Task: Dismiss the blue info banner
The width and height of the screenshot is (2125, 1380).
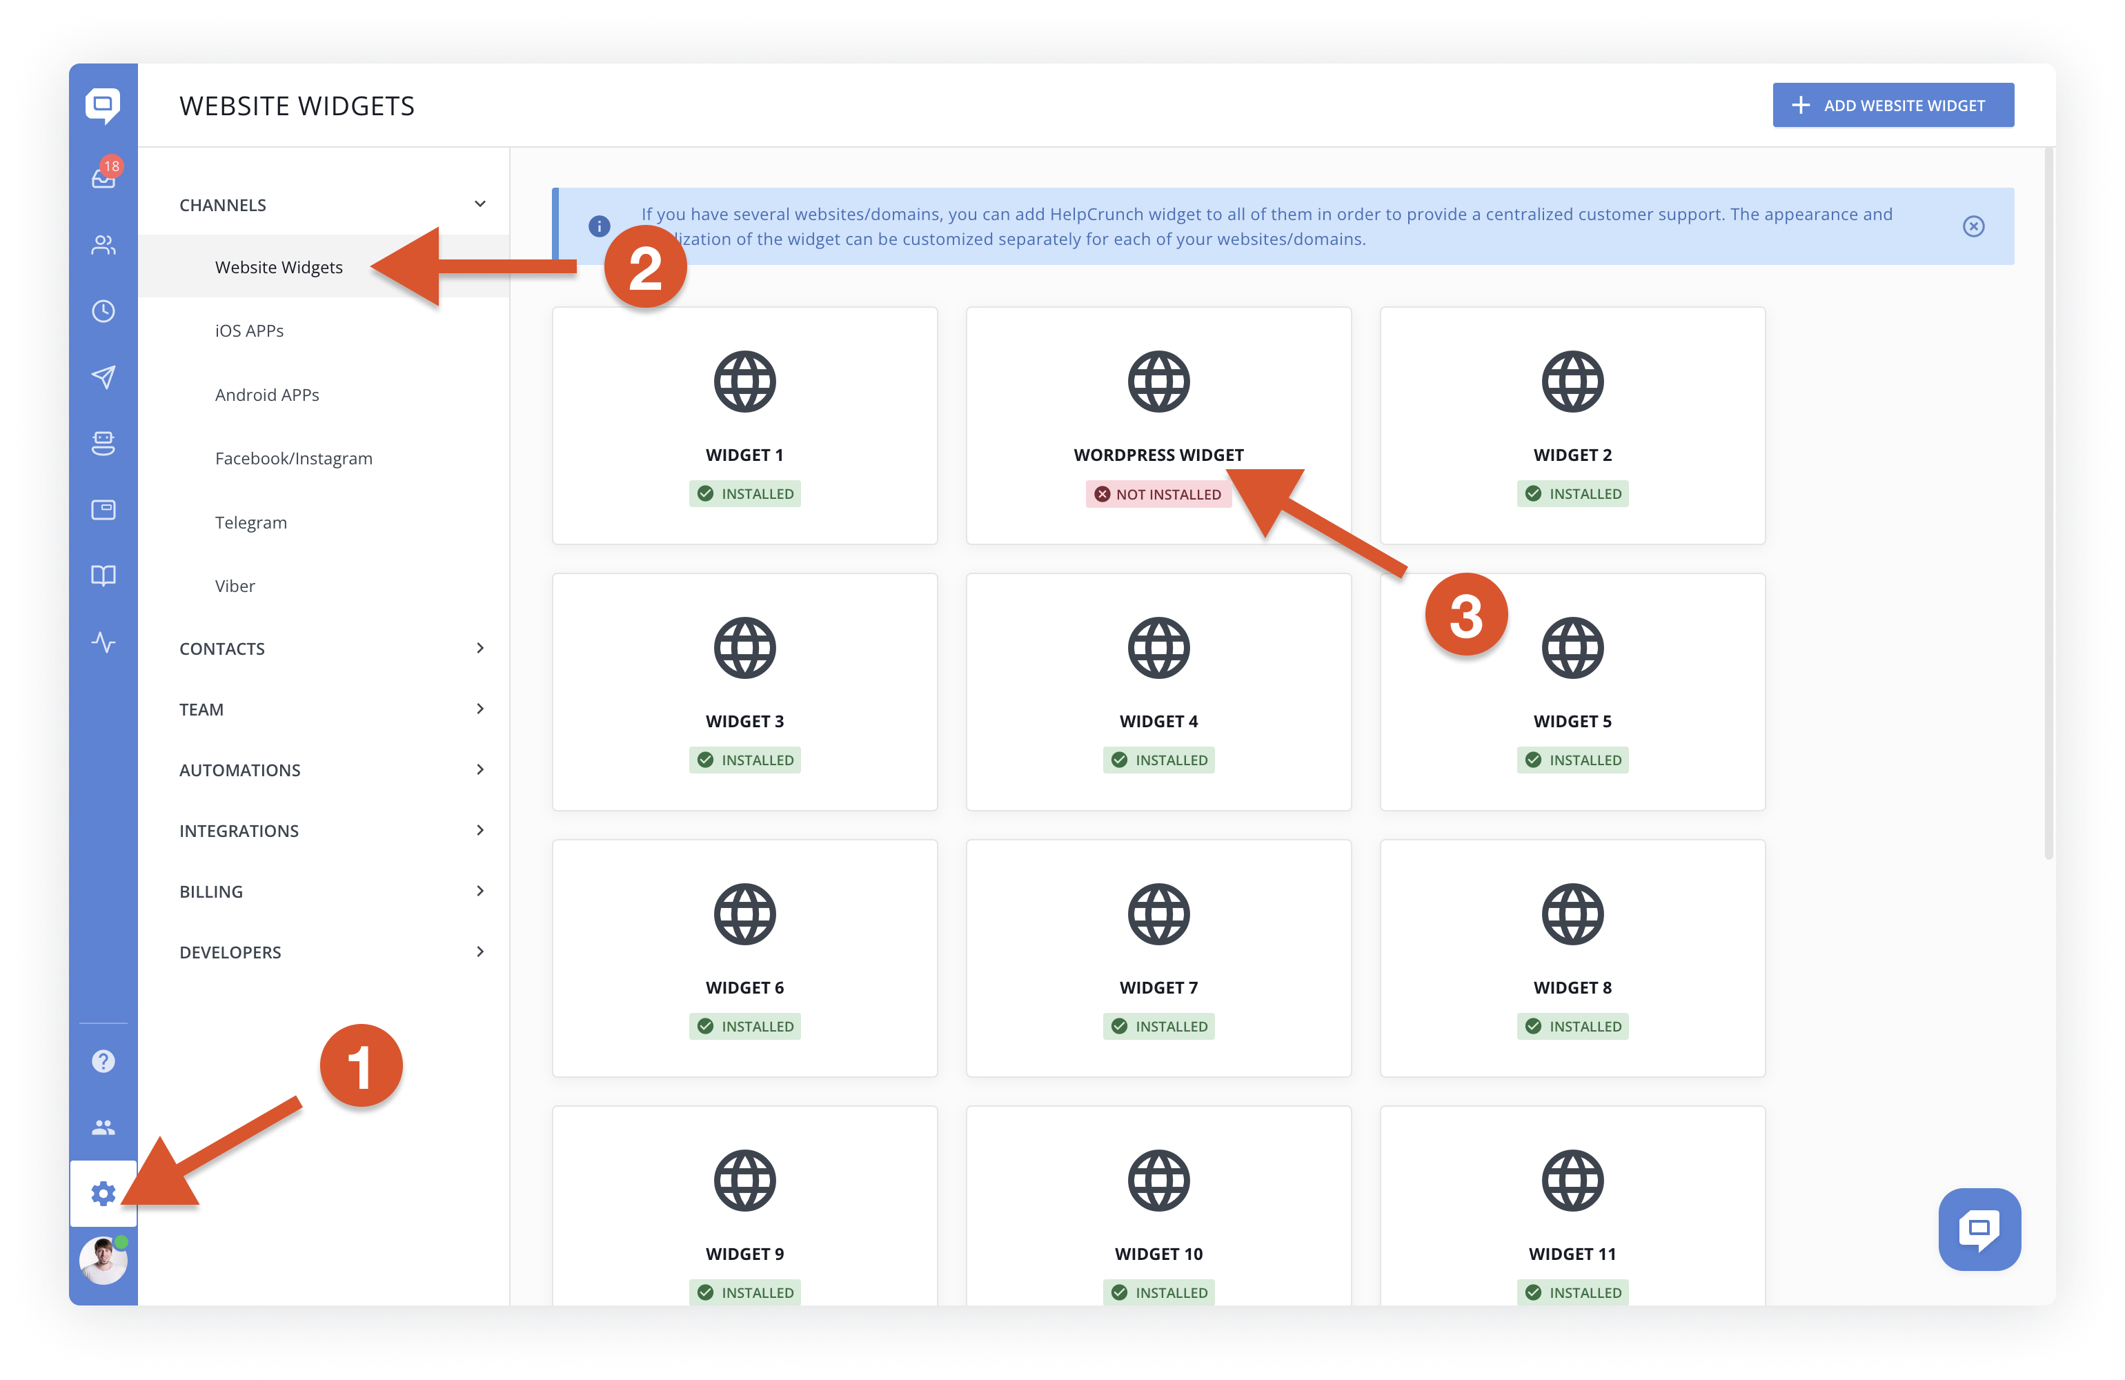Action: (x=1973, y=226)
